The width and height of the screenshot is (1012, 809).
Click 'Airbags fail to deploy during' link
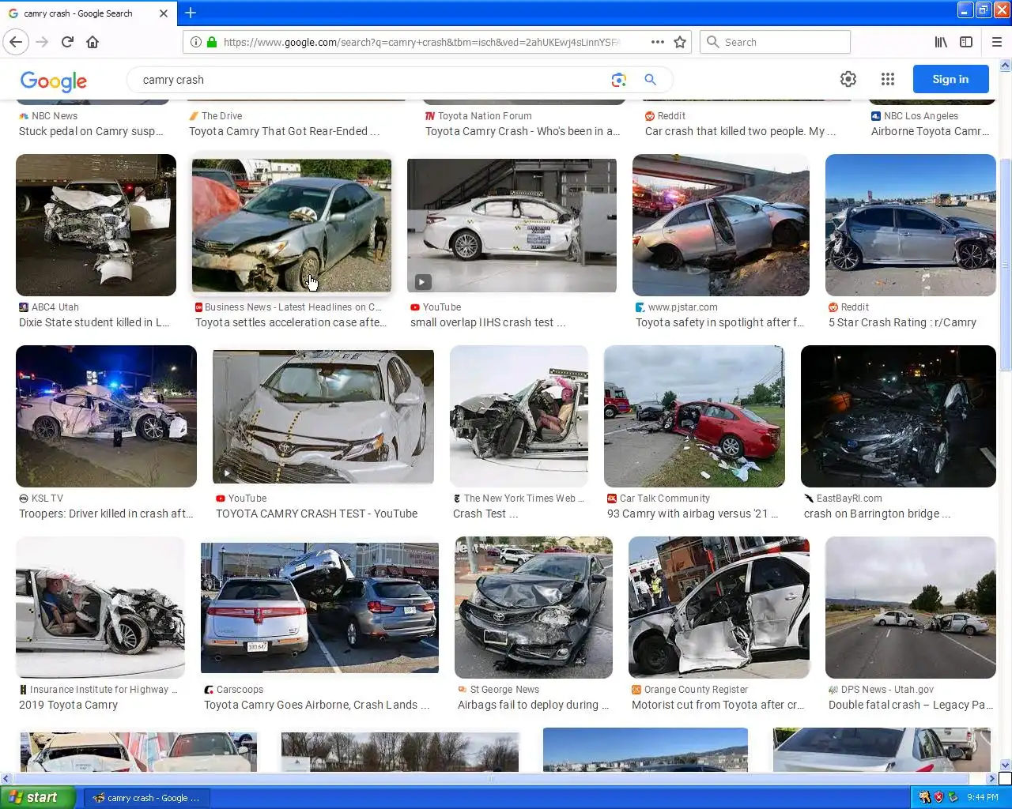[533, 705]
